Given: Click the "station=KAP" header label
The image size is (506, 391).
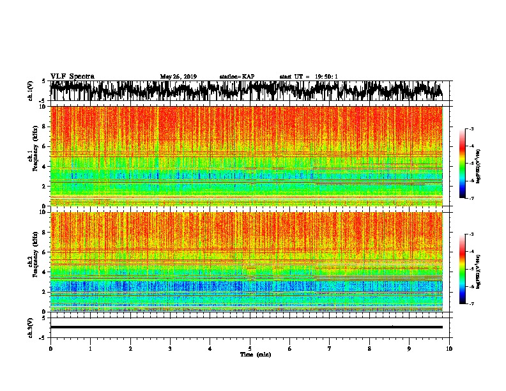Looking at the screenshot, I should coord(237,77).
